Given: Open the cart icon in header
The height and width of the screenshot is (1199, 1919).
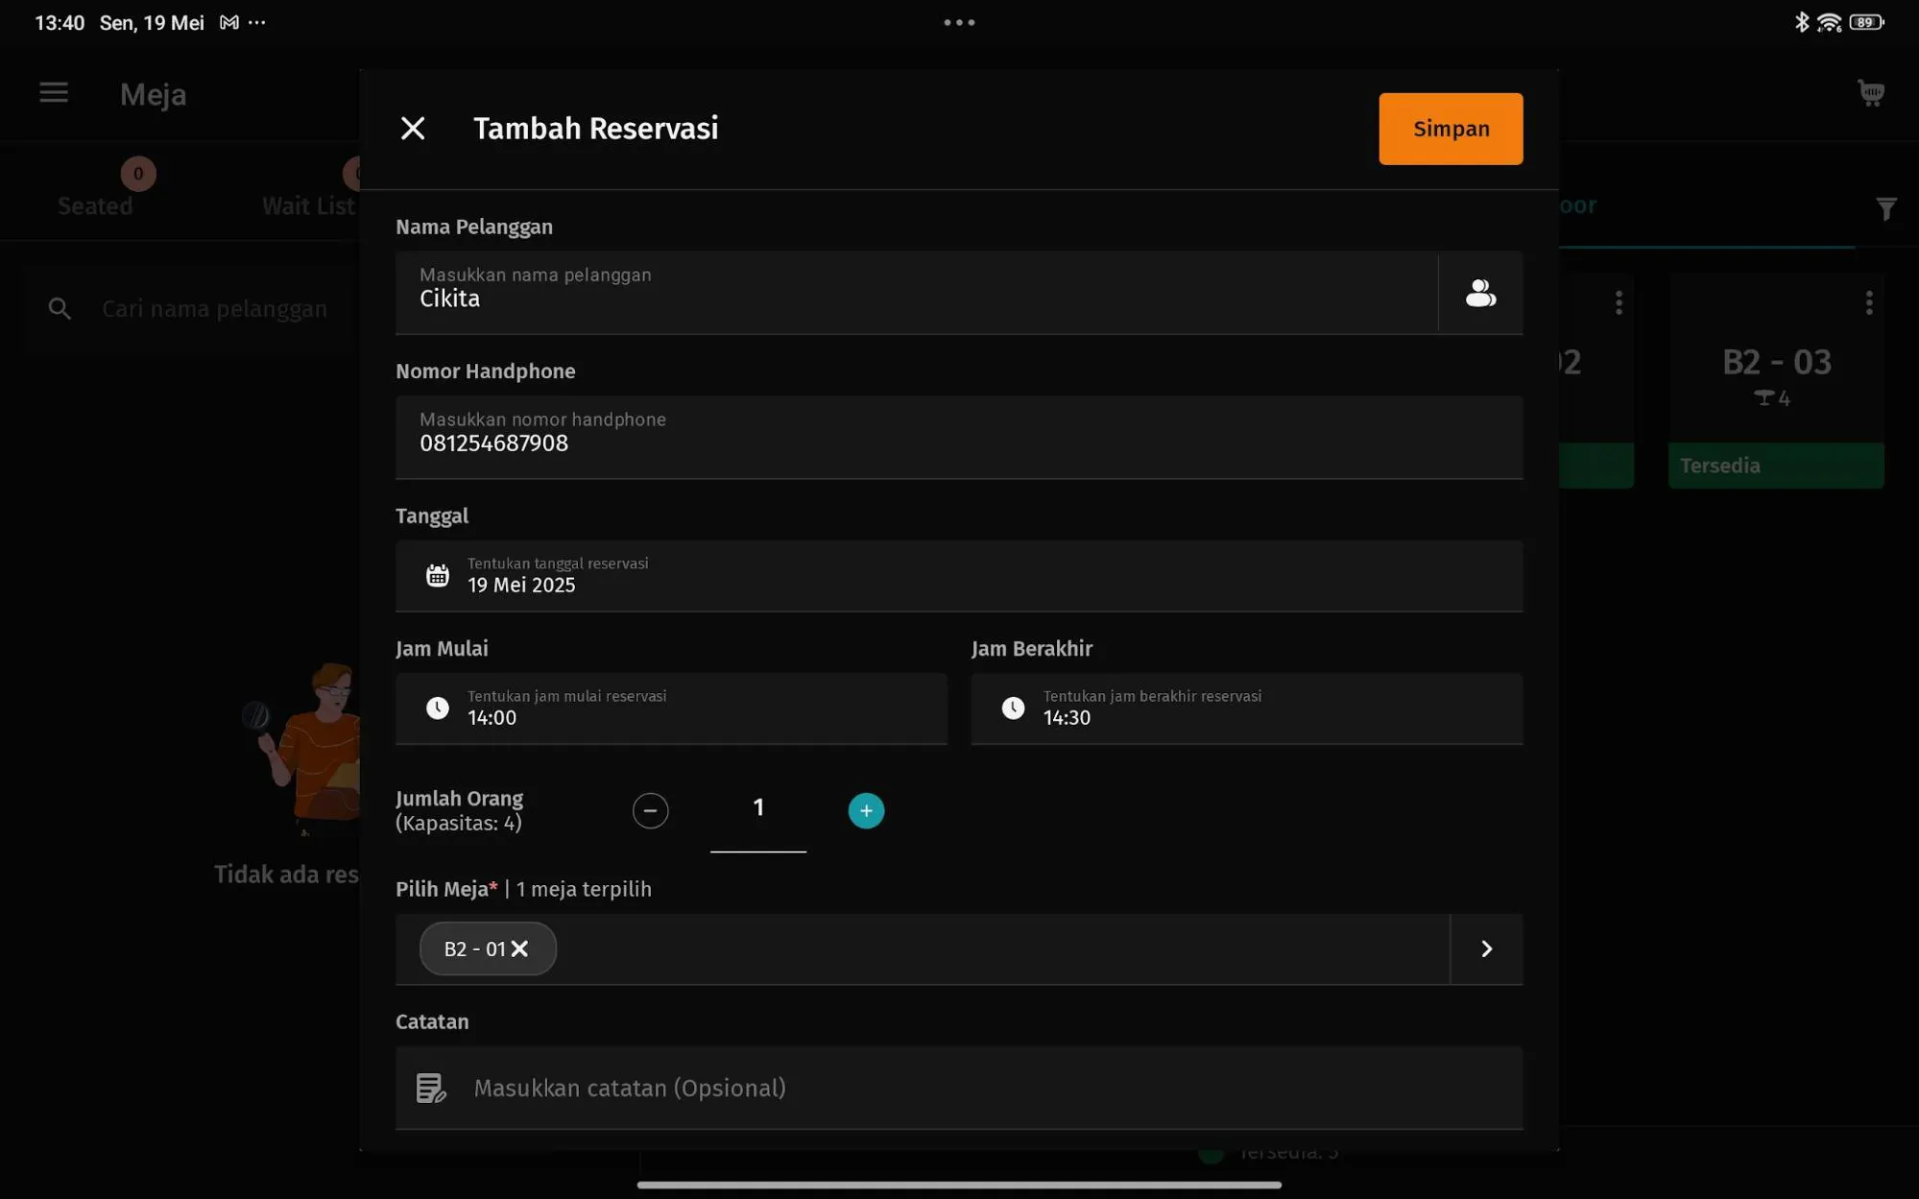Looking at the screenshot, I should click(1870, 92).
